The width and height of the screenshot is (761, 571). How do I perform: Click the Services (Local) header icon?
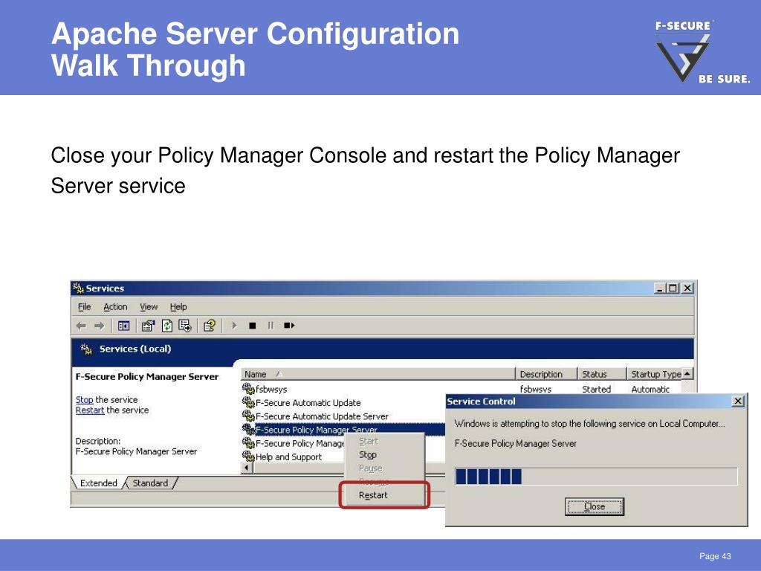click(x=86, y=349)
